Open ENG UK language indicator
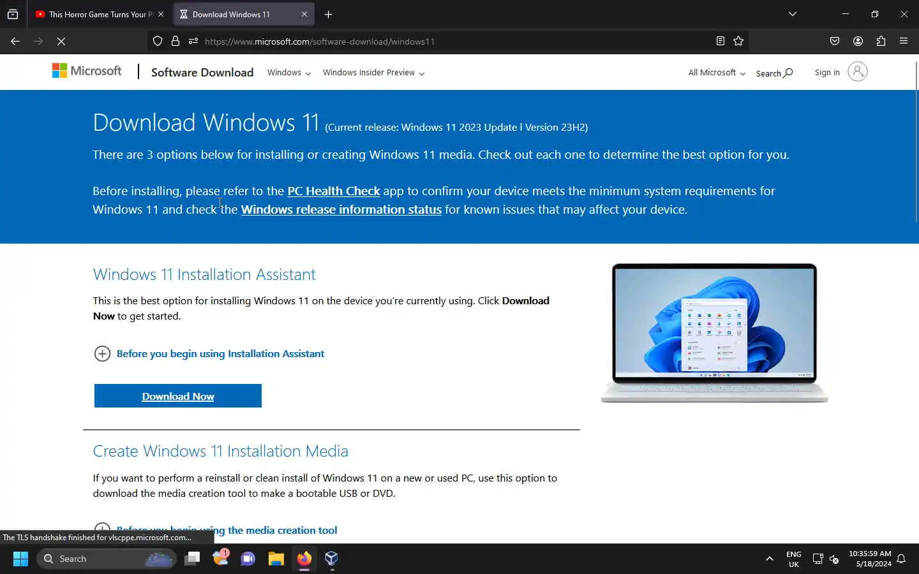The width and height of the screenshot is (919, 574). 794,559
